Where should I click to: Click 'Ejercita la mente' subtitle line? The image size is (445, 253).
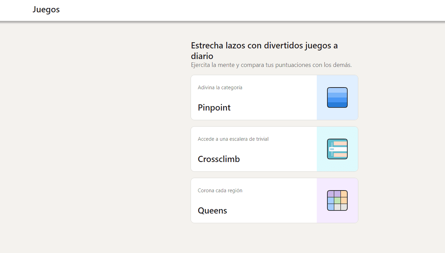pyautogui.click(x=271, y=65)
